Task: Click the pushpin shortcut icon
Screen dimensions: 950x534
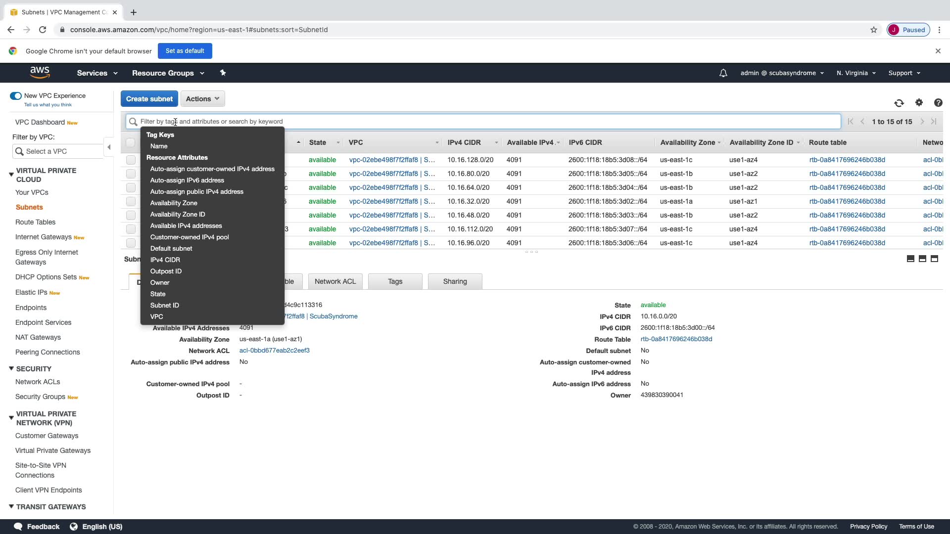Action: pyautogui.click(x=223, y=73)
